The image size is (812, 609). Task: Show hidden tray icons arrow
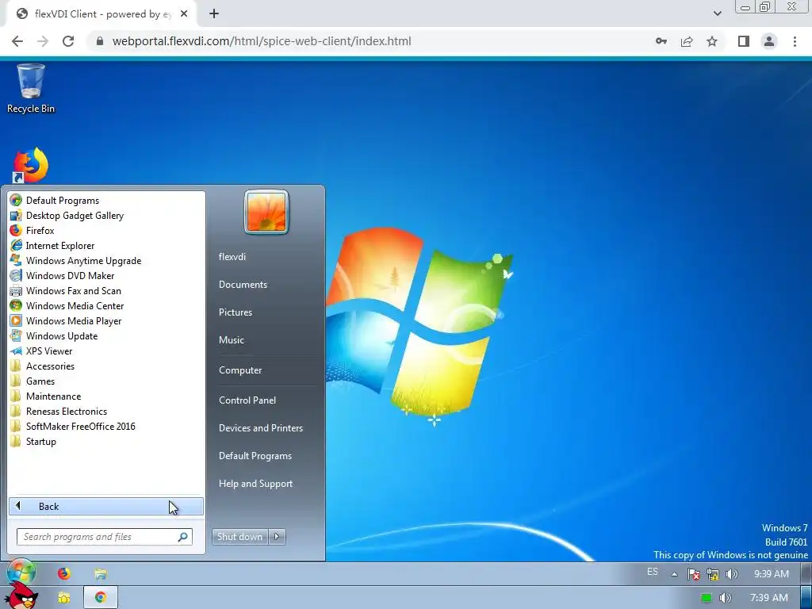[674, 574]
